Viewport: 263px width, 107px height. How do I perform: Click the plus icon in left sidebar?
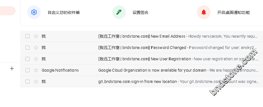(12, 69)
